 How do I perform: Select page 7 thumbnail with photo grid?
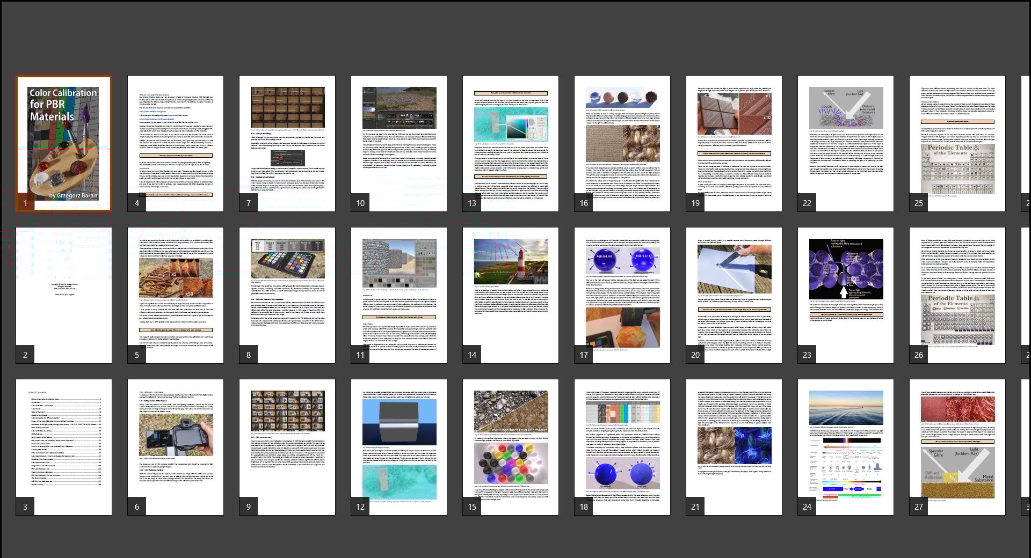pos(287,143)
